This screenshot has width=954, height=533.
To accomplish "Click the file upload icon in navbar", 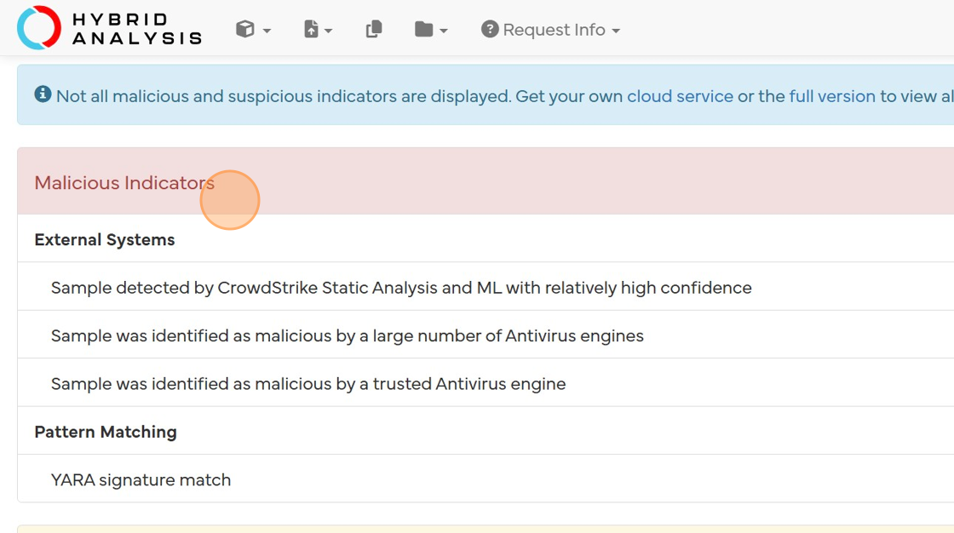I will tap(311, 30).
